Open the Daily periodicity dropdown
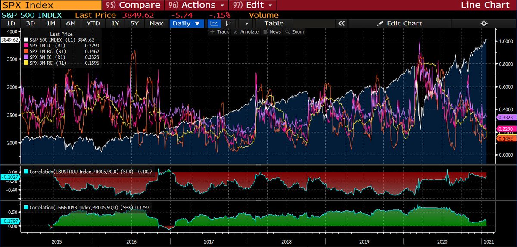The height and width of the screenshot is (247, 517). click(187, 23)
